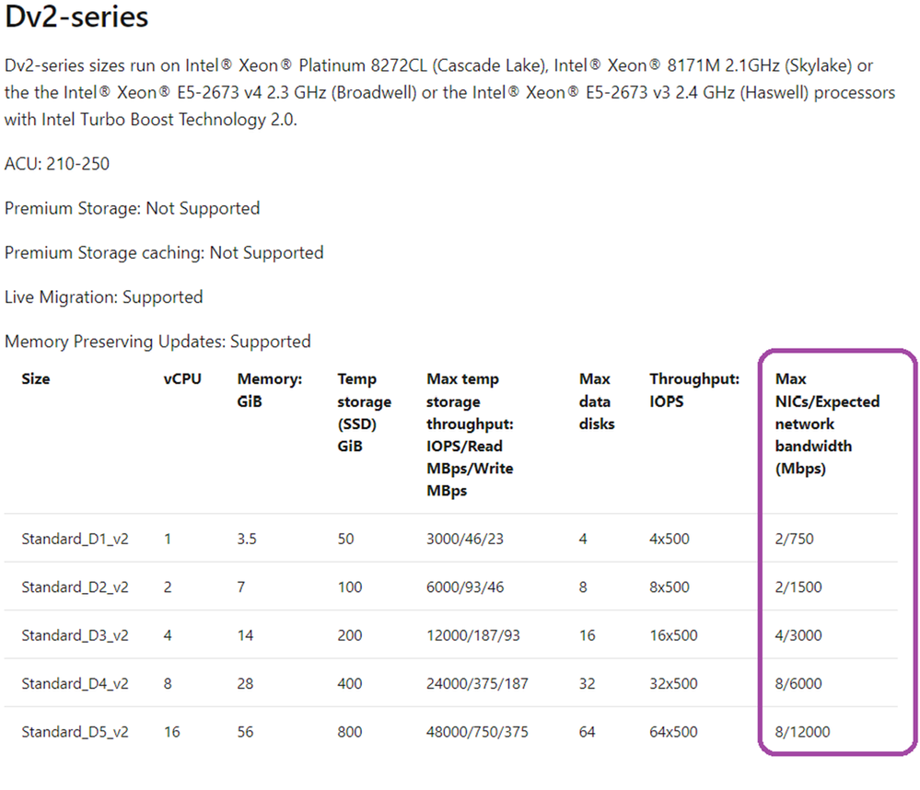920x790 pixels.
Task: Click the Memory: GiB column header
Action: 269,389
